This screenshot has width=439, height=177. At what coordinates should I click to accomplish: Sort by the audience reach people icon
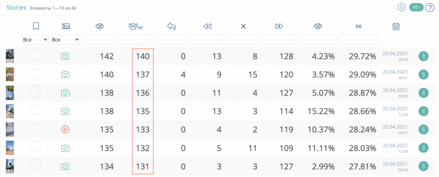click(x=135, y=27)
